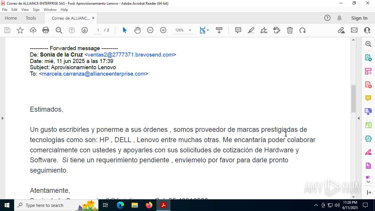Share a link to the file
This screenshot has height=211, width=375.
click(341, 30)
